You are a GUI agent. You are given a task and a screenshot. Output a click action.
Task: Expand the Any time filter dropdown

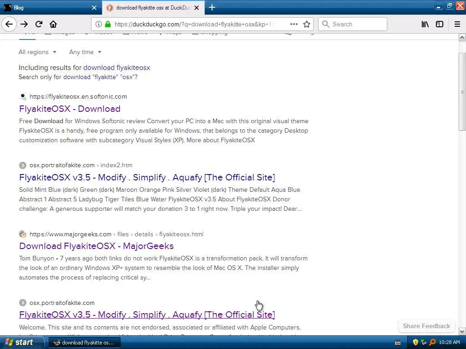[85, 52]
